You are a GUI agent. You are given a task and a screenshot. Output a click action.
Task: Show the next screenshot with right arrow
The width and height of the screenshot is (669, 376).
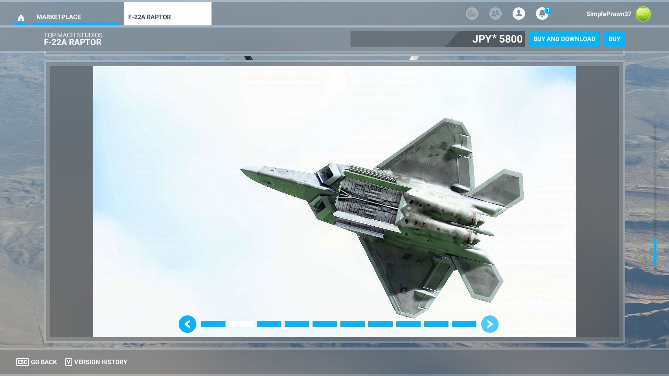(x=490, y=324)
